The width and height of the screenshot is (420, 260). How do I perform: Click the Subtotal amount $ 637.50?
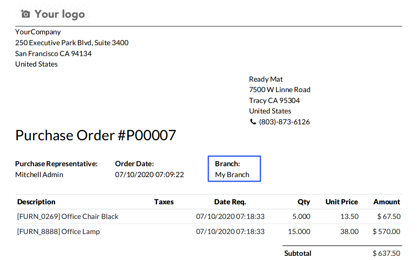(386, 253)
